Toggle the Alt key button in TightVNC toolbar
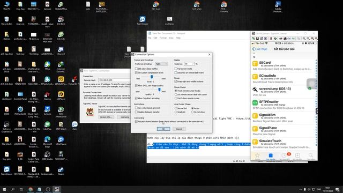Viewport: 343px width, 193px height. click(x=293, y=39)
